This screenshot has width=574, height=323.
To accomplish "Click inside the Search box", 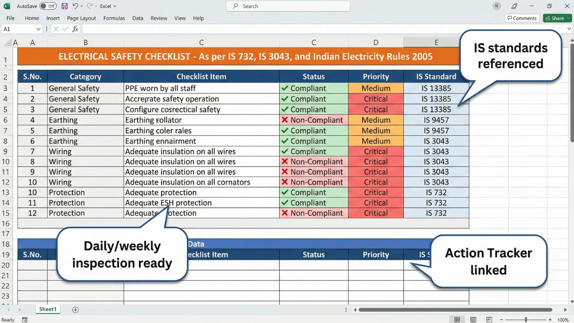I will tap(287, 6).
